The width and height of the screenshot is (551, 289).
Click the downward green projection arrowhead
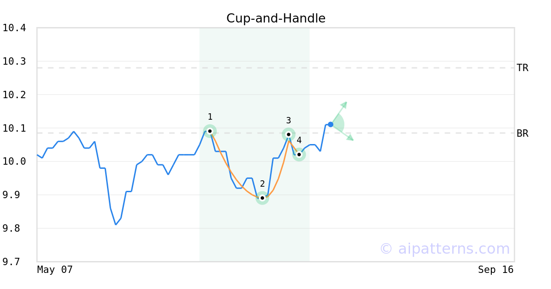coord(350,138)
